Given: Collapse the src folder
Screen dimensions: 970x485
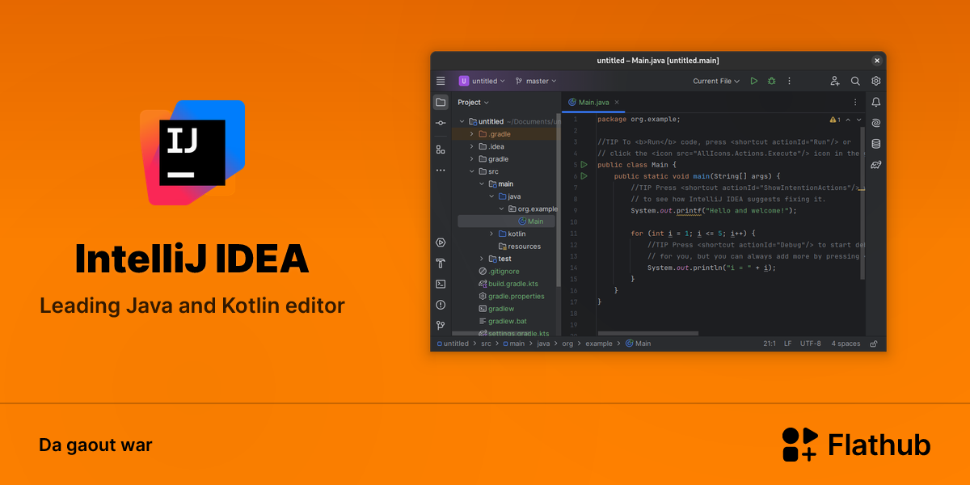Looking at the screenshot, I should pos(472,171).
